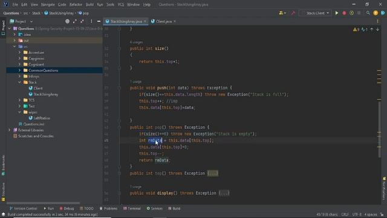Switch to Client.java editor tab

(x=163, y=22)
